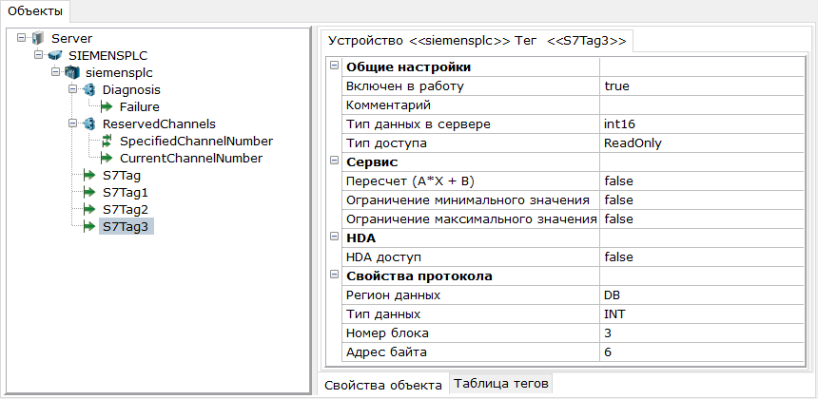Open the Объекты tab
This screenshot has width=818, height=399.
point(35,10)
